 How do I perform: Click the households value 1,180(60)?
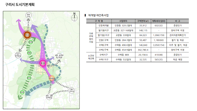[x=159, y=40]
